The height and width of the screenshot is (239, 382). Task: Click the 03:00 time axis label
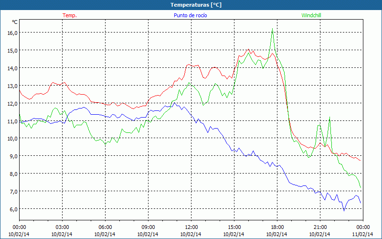click(x=62, y=227)
